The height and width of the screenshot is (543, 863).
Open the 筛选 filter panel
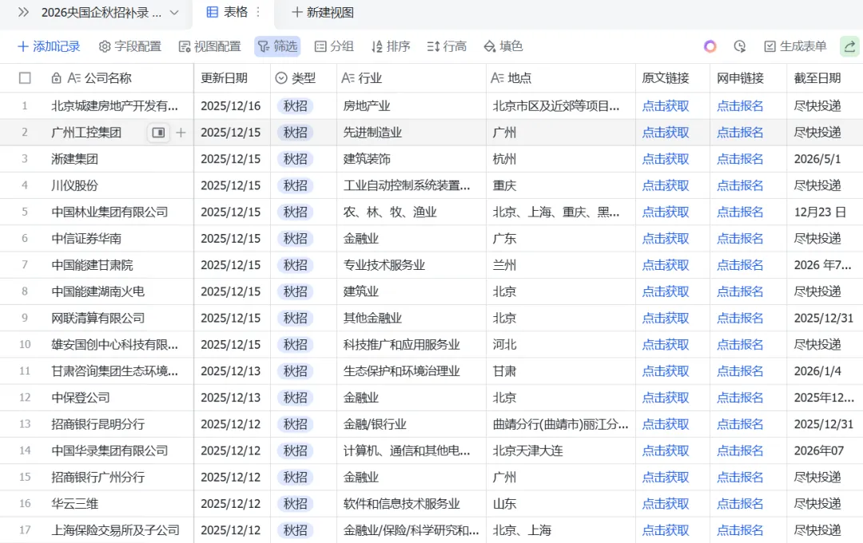point(277,46)
